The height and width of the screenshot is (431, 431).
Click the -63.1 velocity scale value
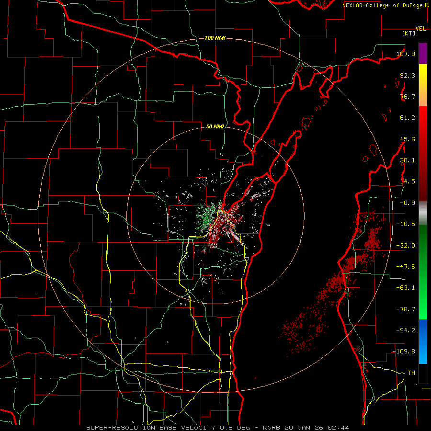coord(406,288)
